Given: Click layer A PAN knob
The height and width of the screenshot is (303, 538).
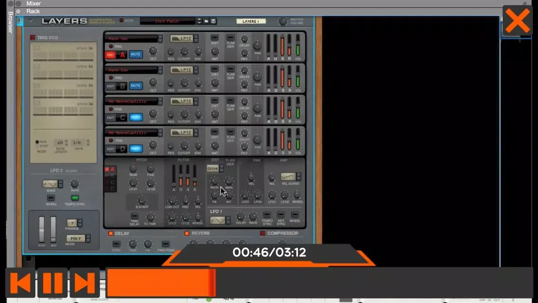Looking at the screenshot, I should (257, 46).
